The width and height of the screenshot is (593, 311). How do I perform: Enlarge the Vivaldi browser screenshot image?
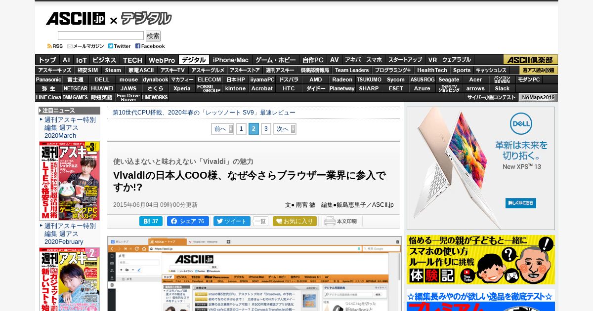(x=254, y=273)
